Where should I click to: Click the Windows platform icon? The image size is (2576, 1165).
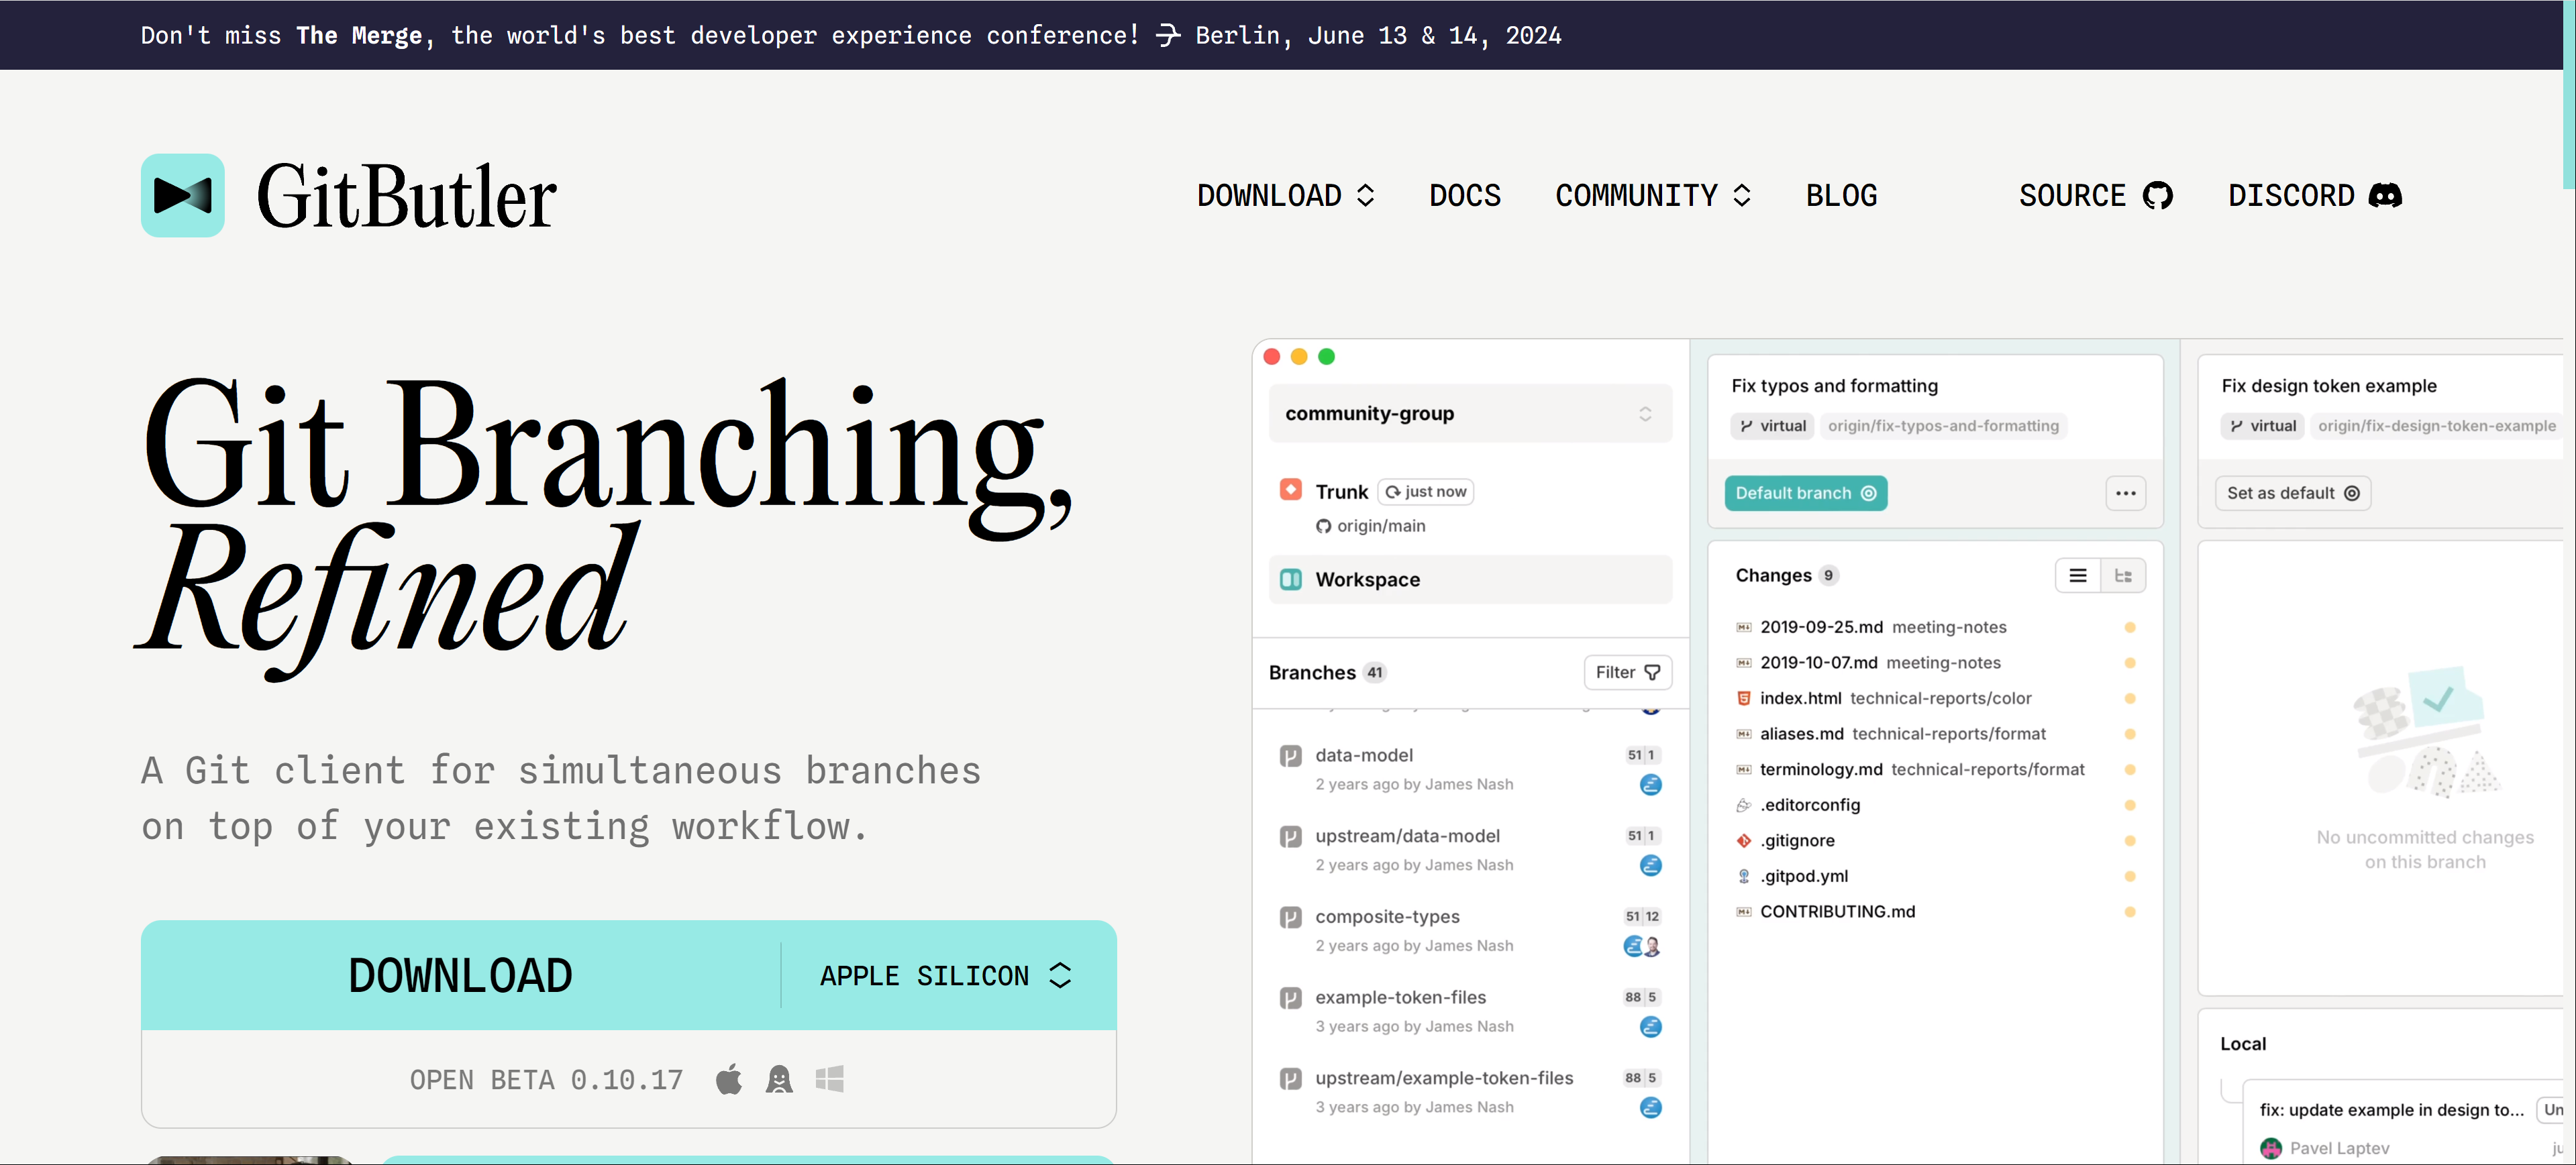tap(829, 1079)
